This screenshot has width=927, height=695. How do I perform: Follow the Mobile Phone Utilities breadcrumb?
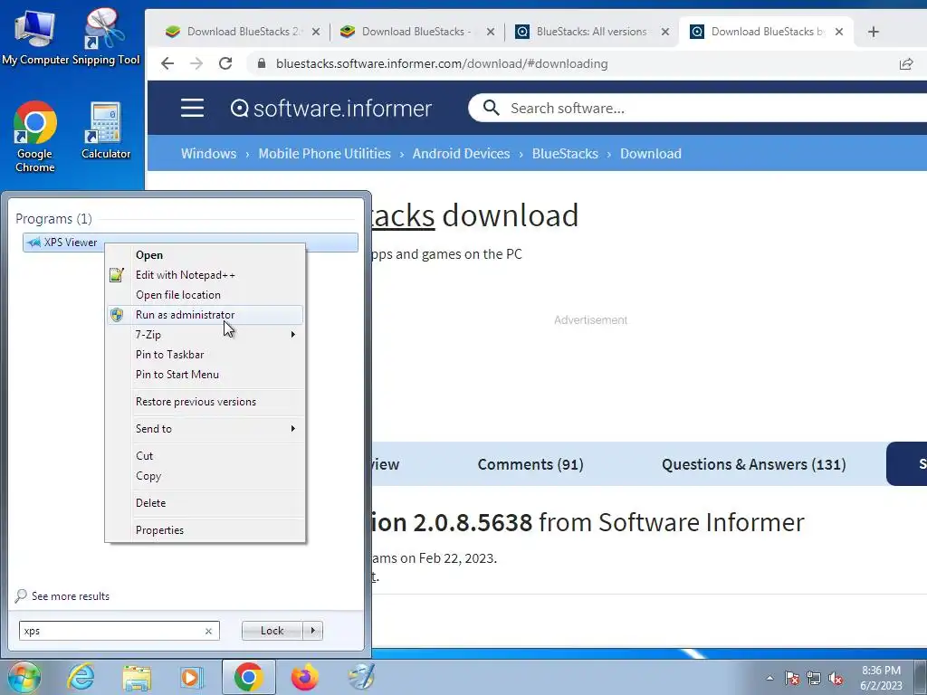pos(325,154)
